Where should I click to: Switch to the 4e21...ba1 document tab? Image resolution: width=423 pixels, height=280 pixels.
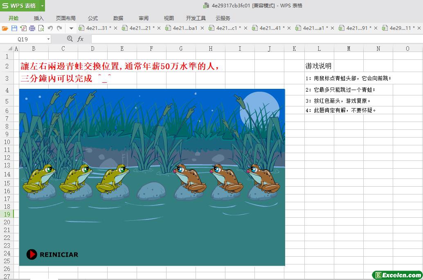pos(185,28)
